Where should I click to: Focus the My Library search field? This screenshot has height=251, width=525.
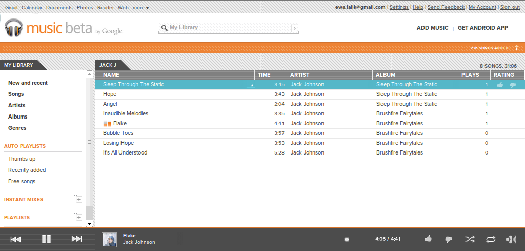pyautogui.click(x=228, y=28)
